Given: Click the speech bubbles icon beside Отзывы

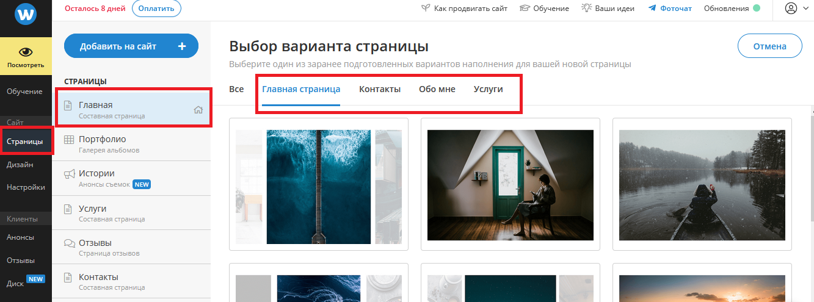Looking at the screenshot, I should click(69, 243).
